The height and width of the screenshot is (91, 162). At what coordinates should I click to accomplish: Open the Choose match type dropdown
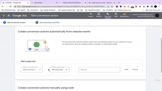59,70
